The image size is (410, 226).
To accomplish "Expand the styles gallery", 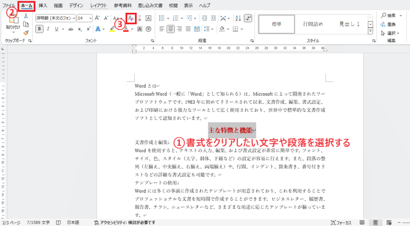I will point(370,31).
